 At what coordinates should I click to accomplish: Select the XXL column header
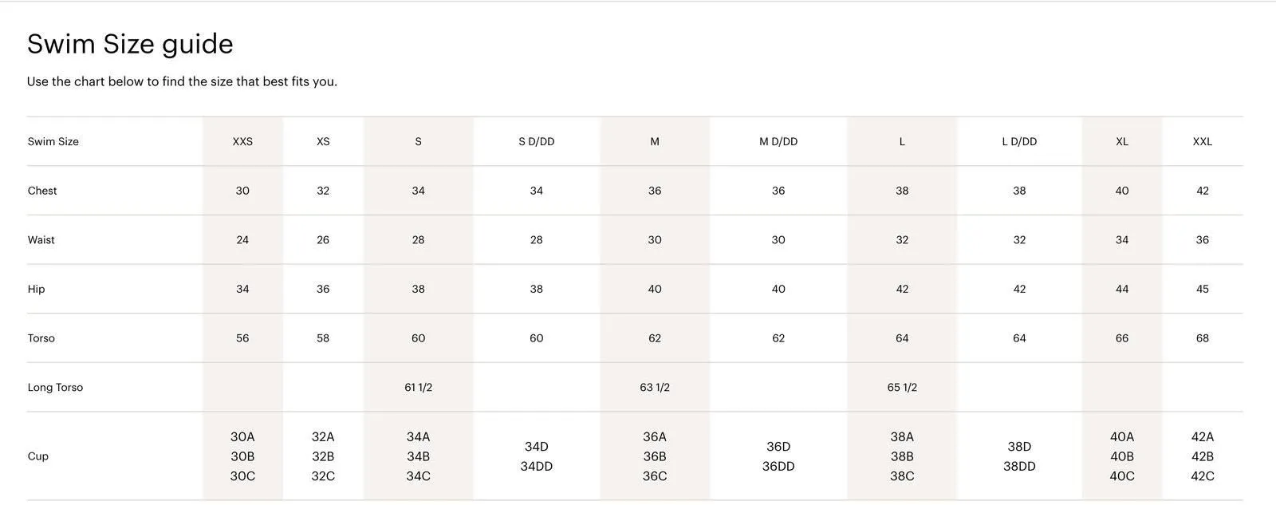coord(1203,141)
